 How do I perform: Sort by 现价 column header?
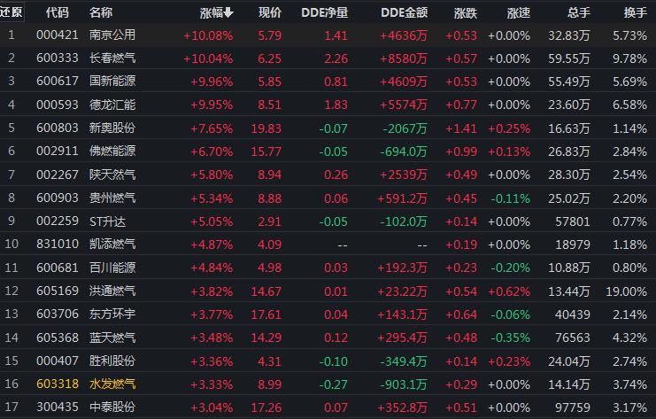point(270,13)
